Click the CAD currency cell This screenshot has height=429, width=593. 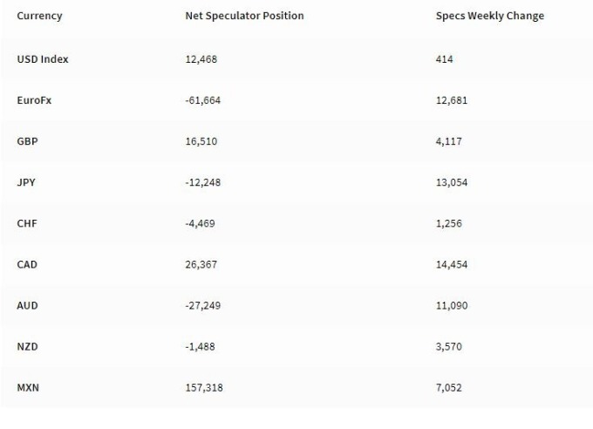coord(27,264)
